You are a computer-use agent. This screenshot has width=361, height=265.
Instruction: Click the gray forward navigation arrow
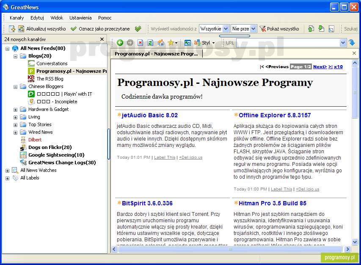pyautogui.click(x=130, y=43)
